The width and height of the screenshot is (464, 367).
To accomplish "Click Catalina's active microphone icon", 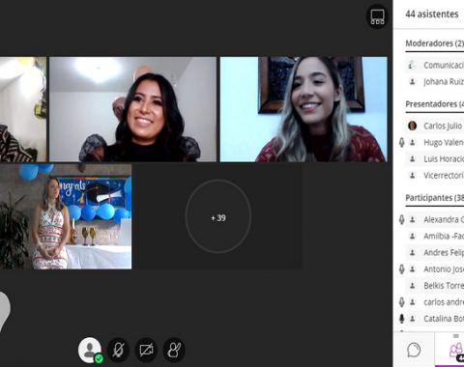I will point(401,319).
